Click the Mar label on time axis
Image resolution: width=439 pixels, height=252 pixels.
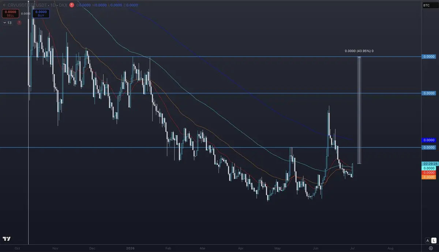tap(203, 248)
